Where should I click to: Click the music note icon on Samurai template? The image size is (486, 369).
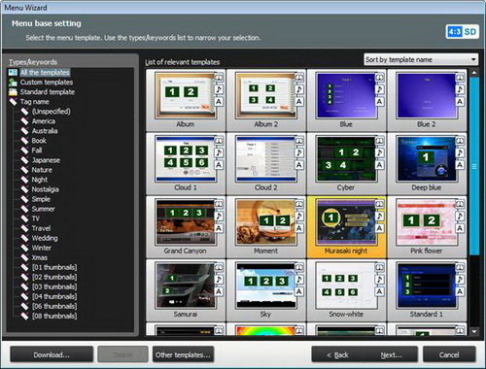[219, 280]
